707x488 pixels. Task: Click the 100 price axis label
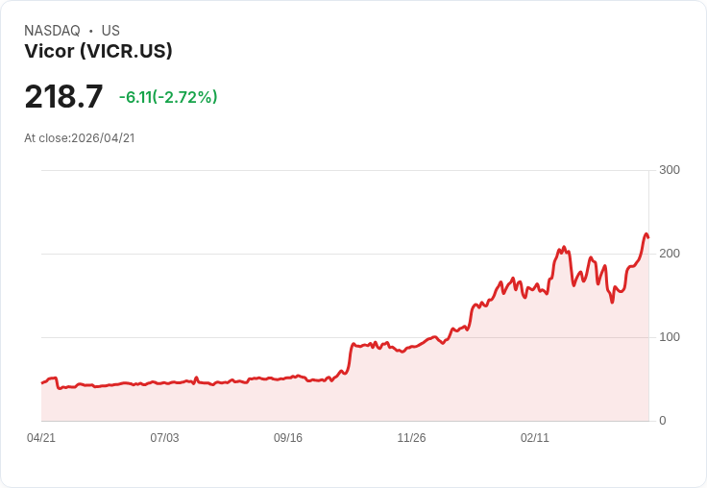click(670, 337)
